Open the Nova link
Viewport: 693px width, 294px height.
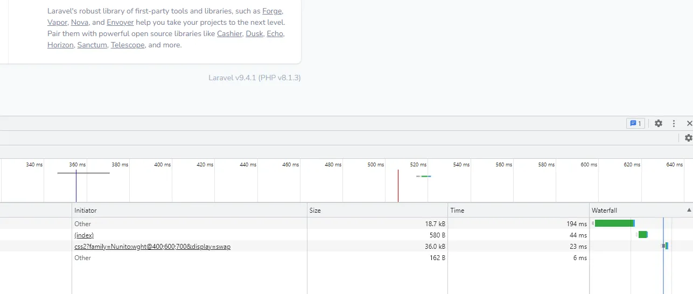point(80,22)
